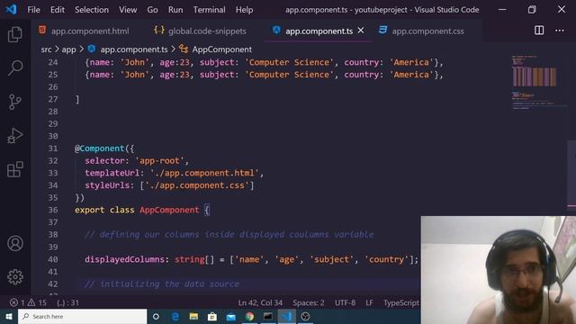Open the Explorer view in activity bar
This screenshot has width=576, height=324.
click(15, 34)
